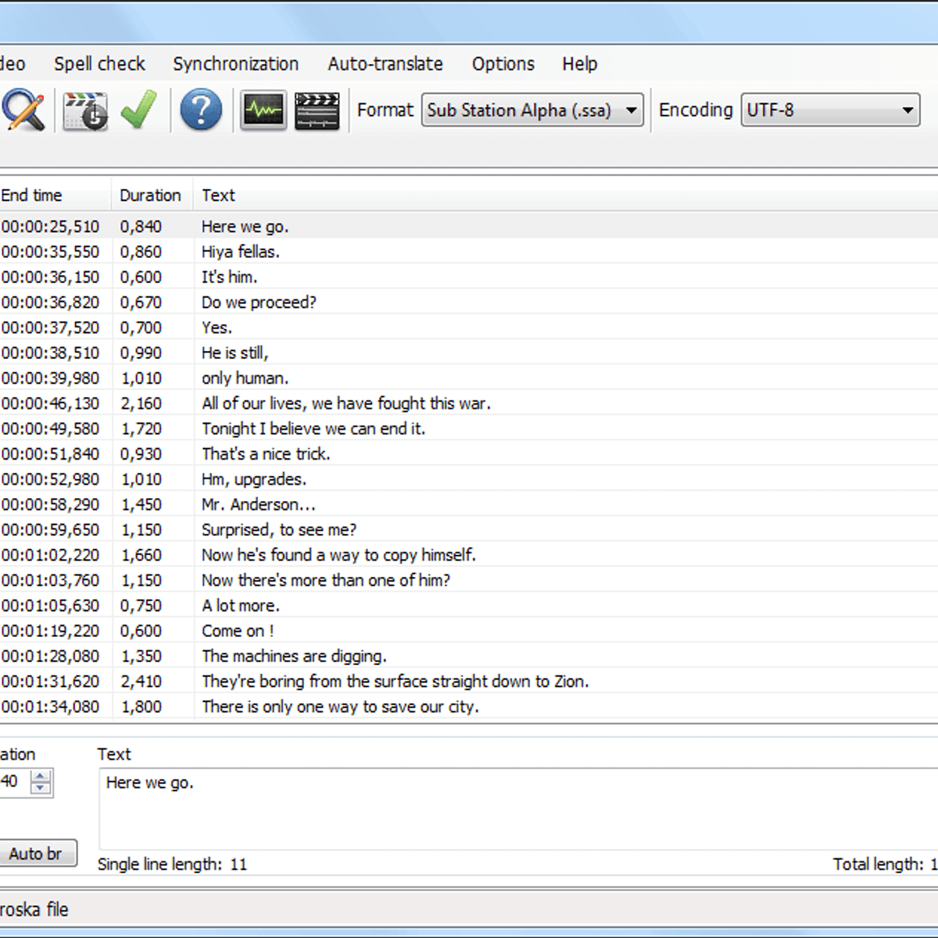Click the Find and Replace magnifier icon
Image resolution: width=938 pixels, height=938 pixels.
pos(23,111)
